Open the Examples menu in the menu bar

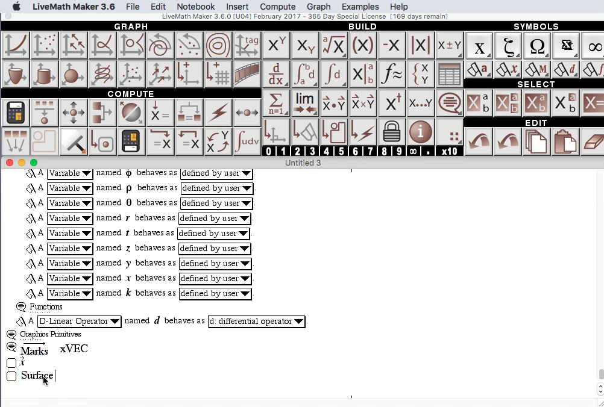click(360, 7)
